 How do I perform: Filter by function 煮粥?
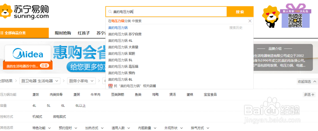(x=77, y=94)
